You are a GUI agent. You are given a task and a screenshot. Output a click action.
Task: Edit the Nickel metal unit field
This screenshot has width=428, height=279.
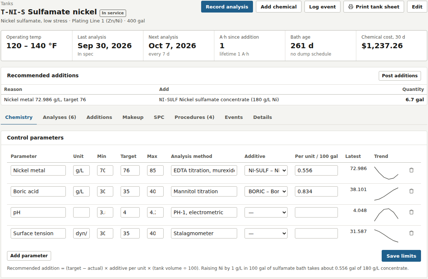point(81,170)
